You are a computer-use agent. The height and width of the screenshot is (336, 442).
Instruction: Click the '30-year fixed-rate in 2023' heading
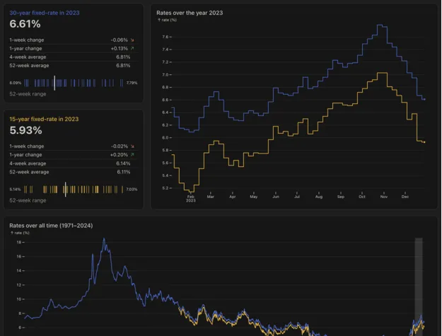(x=44, y=12)
